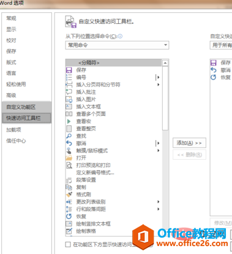Click the 保存 icon in the right toolbar list
232x254 pixels.
click(214, 62)
